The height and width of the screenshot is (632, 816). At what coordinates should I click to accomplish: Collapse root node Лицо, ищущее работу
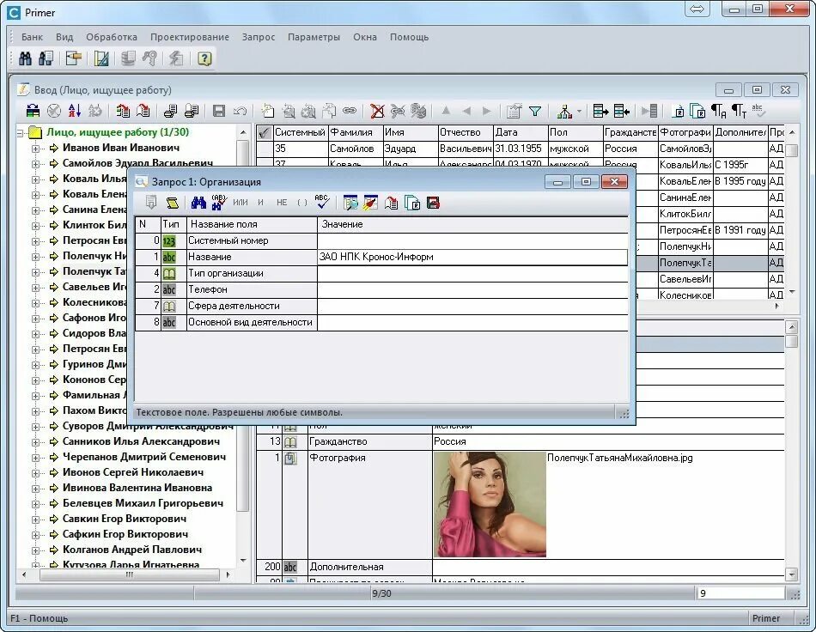click(x=21, y=132)
